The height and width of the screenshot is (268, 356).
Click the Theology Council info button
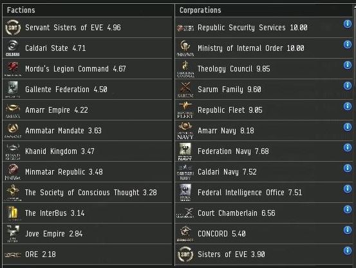coord(348,65)
